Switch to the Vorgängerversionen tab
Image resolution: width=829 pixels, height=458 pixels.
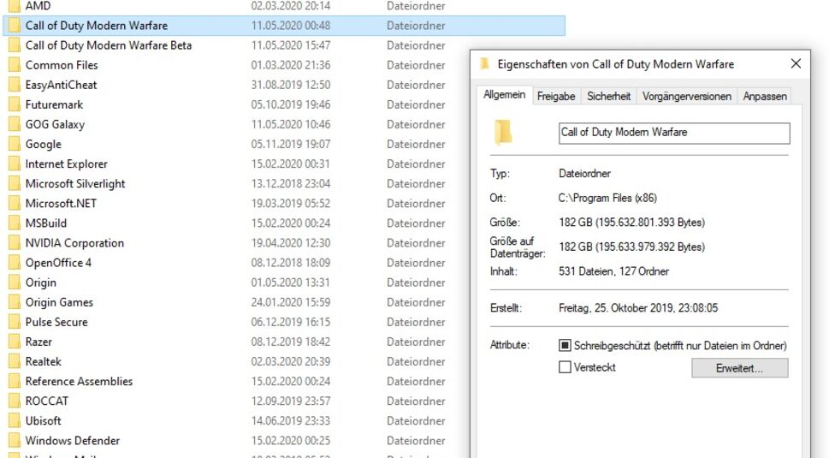click(687, 97)
